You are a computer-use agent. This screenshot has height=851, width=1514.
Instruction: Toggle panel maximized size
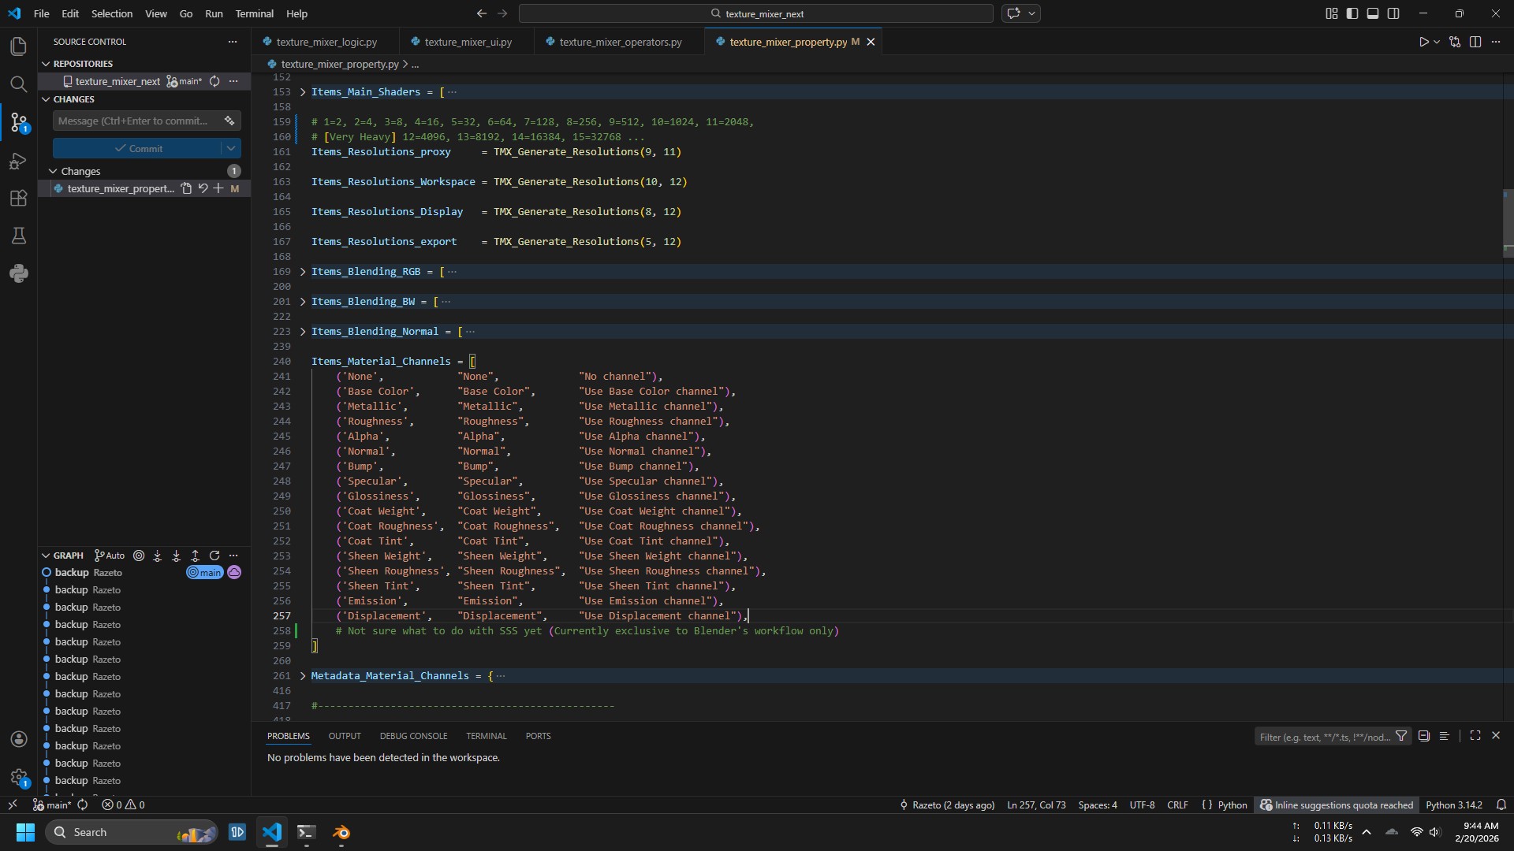(1475, 735)
